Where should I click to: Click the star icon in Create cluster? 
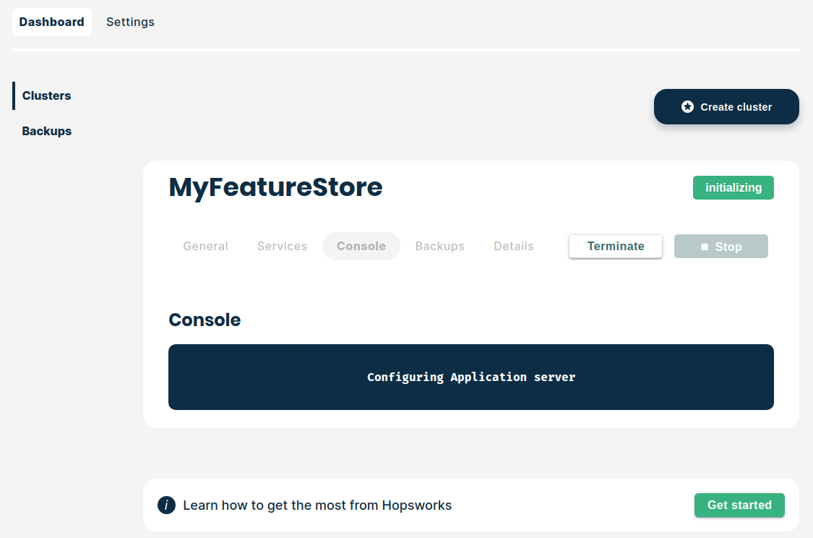[x=687, y=107]
